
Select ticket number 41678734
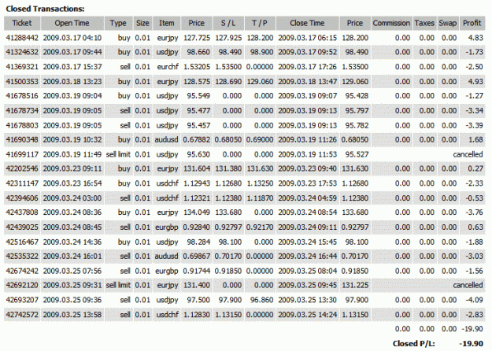click(x=22, y=111)
